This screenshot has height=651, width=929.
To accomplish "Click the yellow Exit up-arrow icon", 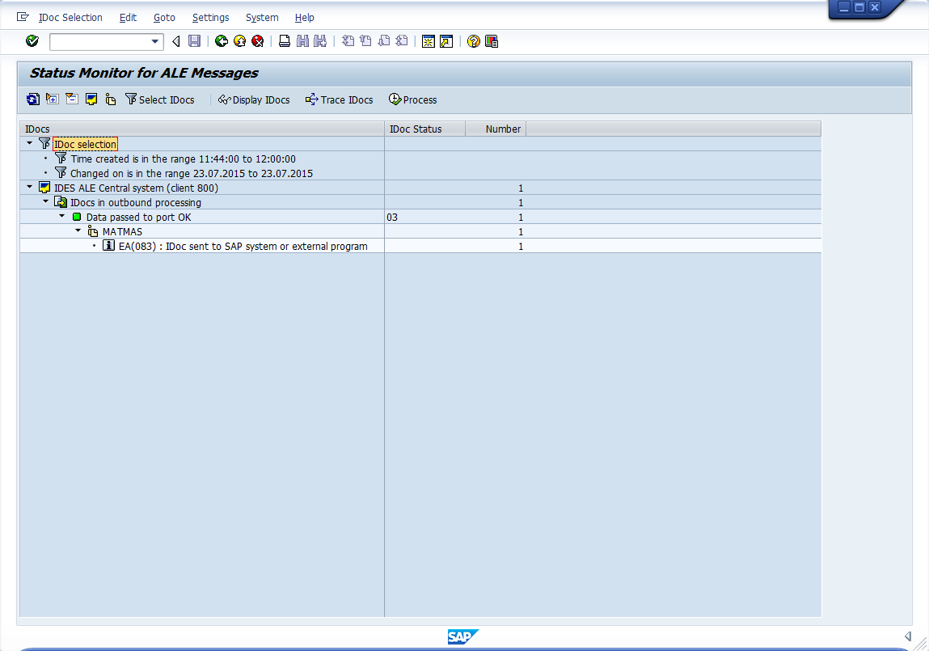I will (239, 41).
